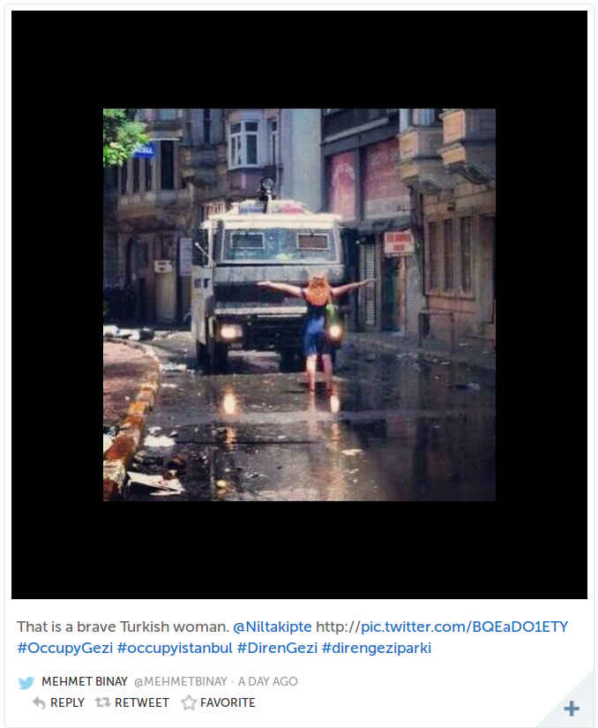Expand the tweet with the plus icon
This screenshot has height=728, width=598.
coord(572,709)
